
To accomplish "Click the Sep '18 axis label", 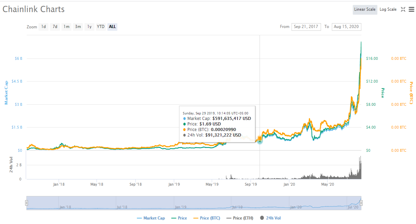I will click(136, 184).
